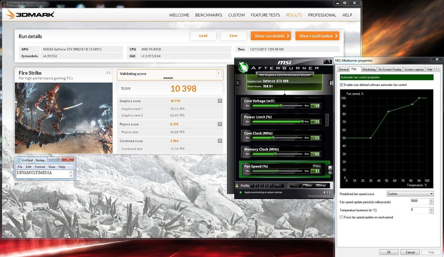444x257 pixels.
Task: Click the Save button in Run details
Action: pos(233,36)
